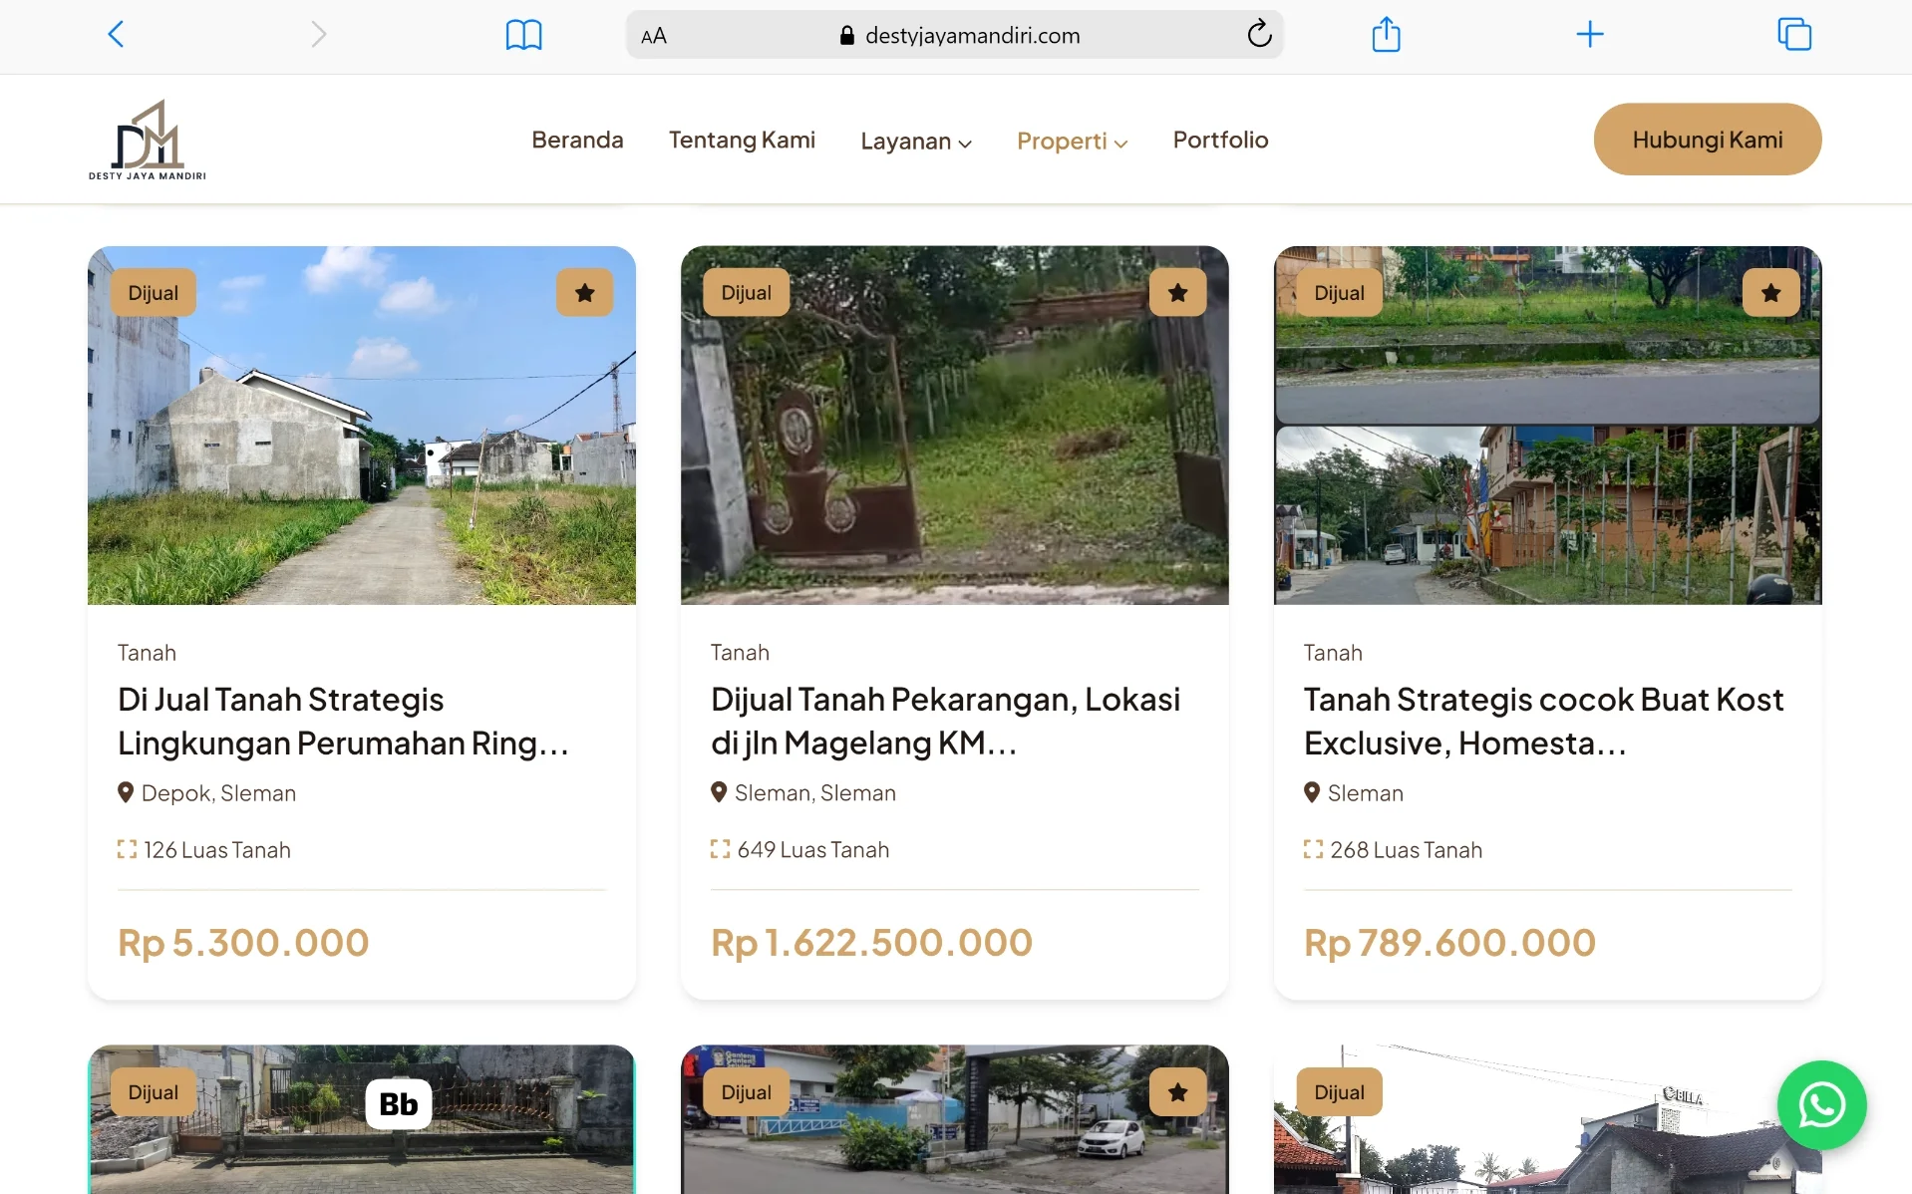Click location pin icon beside Sleman, Sleman
The image size is (1912, 1194).
pyautogui.click(x=719, y=792)
